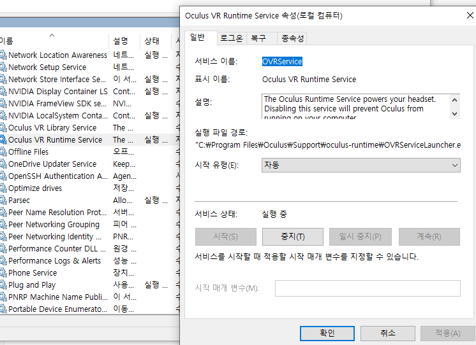476x345 pixels.
Task: Click gear icon beside Oculus VR Library Service
Action: [x=3, y=128]
